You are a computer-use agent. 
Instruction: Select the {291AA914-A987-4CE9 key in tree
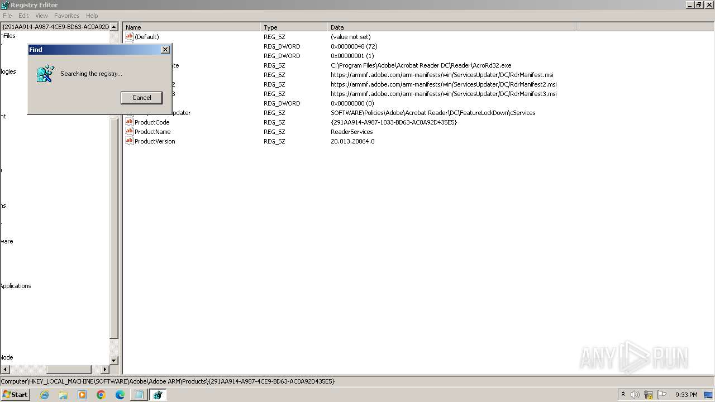point(55,26)
